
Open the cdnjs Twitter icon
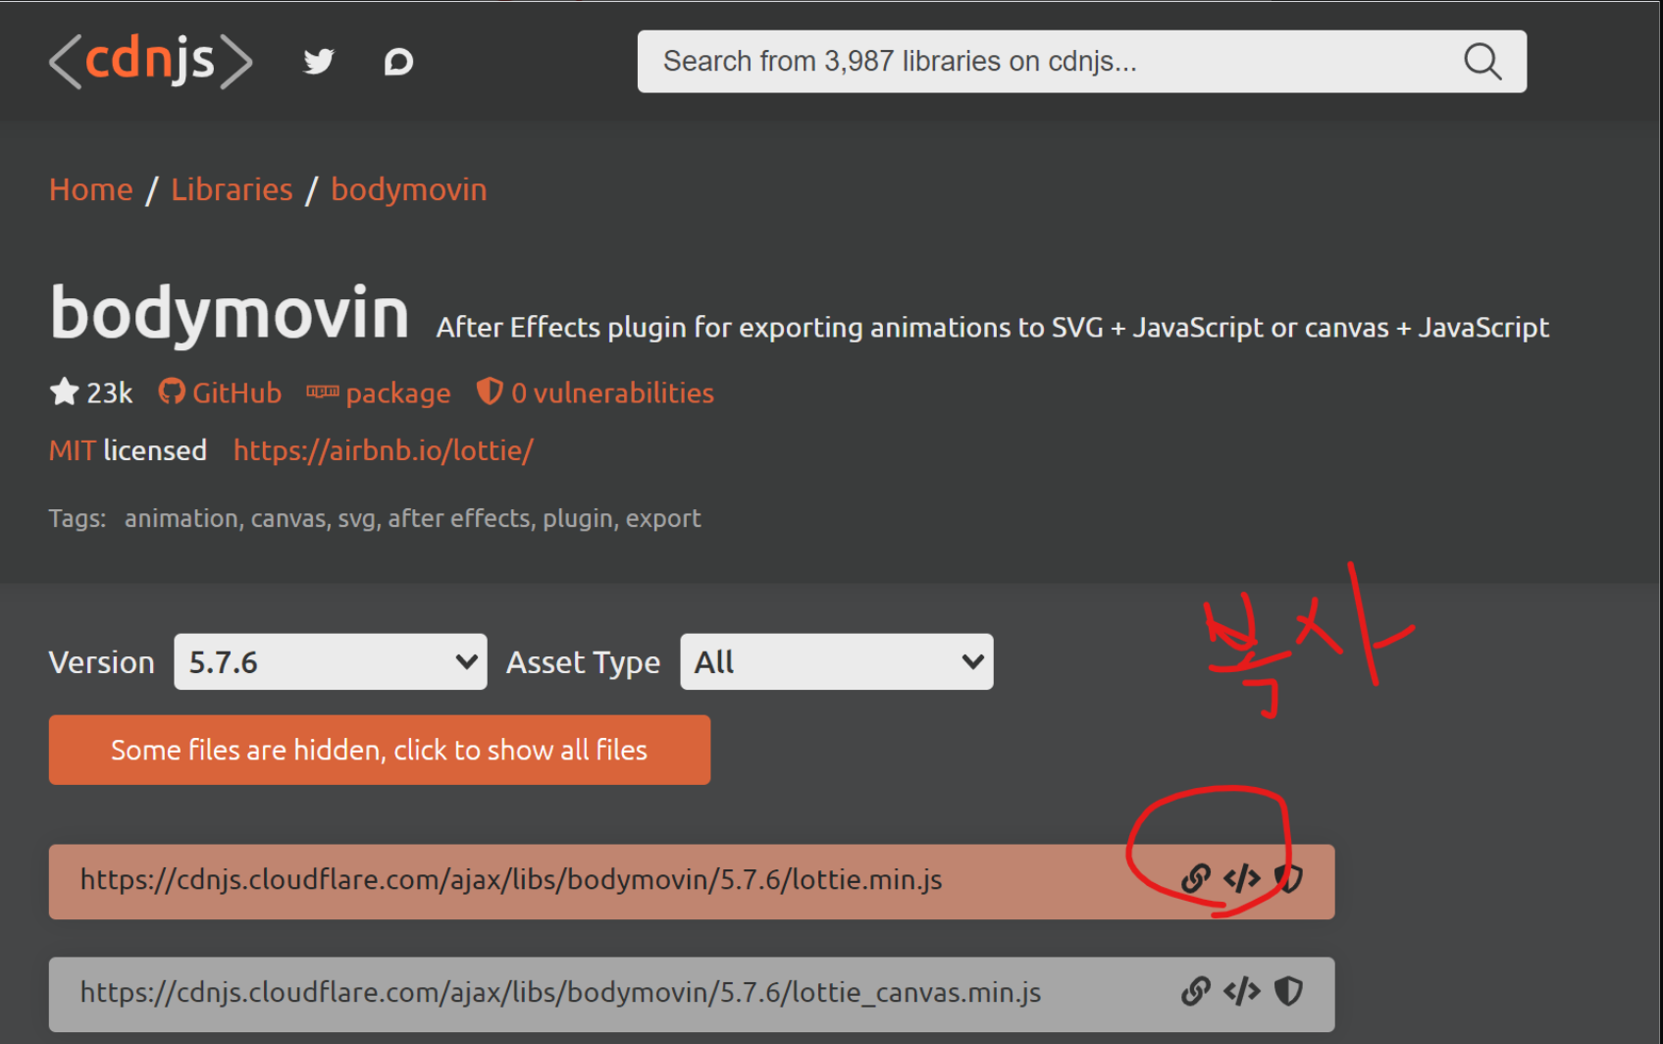pyautogui.click(x=319, y=62)
